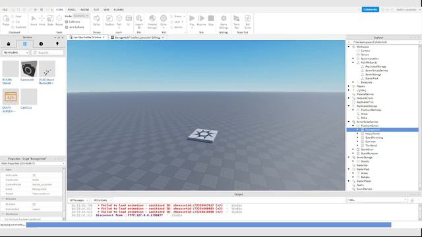This screenshot has height=237, width=422.
Task: Open the Group dropdown arrow
Action: coord(184,16)
